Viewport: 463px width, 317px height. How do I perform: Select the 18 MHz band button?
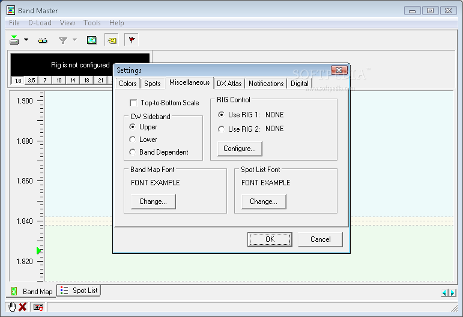click(x=86, y=81)
